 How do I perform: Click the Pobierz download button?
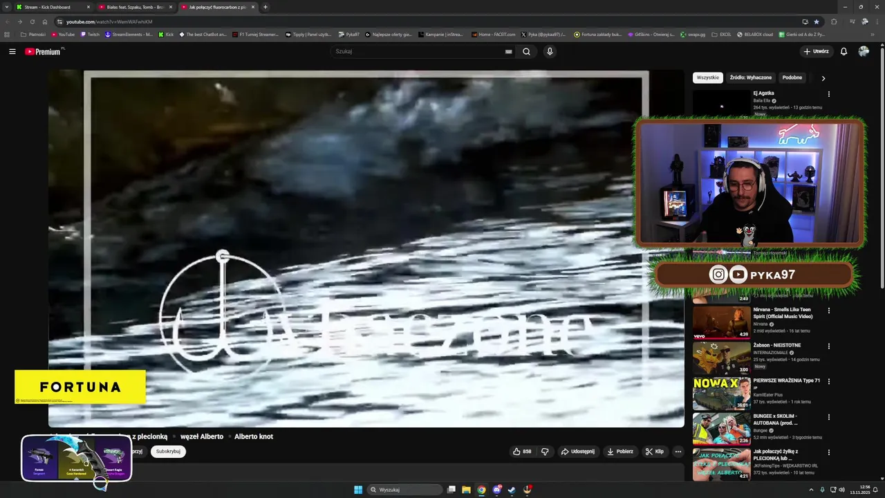[x=620, y=452]
